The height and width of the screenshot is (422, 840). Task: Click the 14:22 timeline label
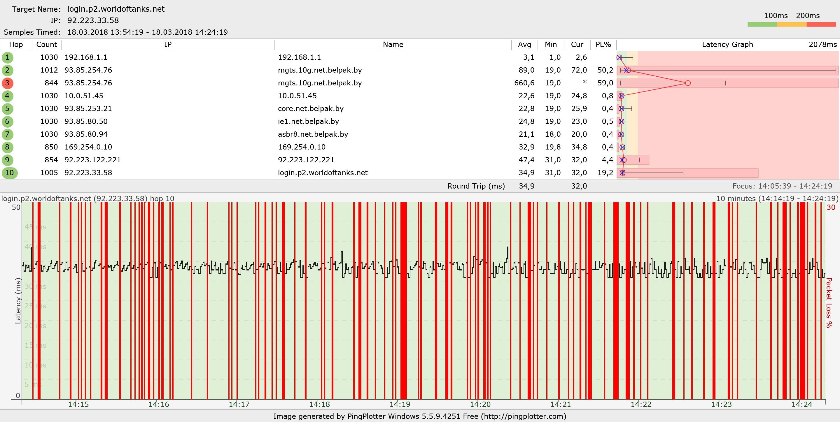(x=641, y=405)
